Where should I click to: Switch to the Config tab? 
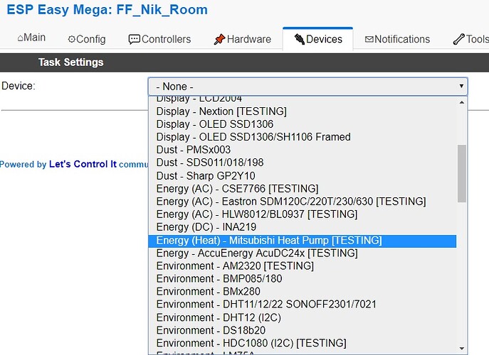coord(87,39)
